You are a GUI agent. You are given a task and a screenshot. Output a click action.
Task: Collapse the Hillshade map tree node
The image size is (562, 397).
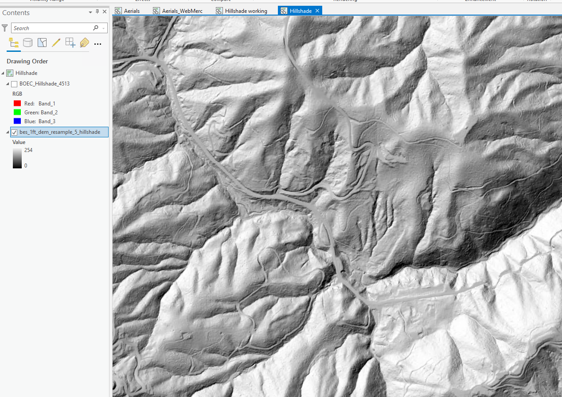point(3,73)
